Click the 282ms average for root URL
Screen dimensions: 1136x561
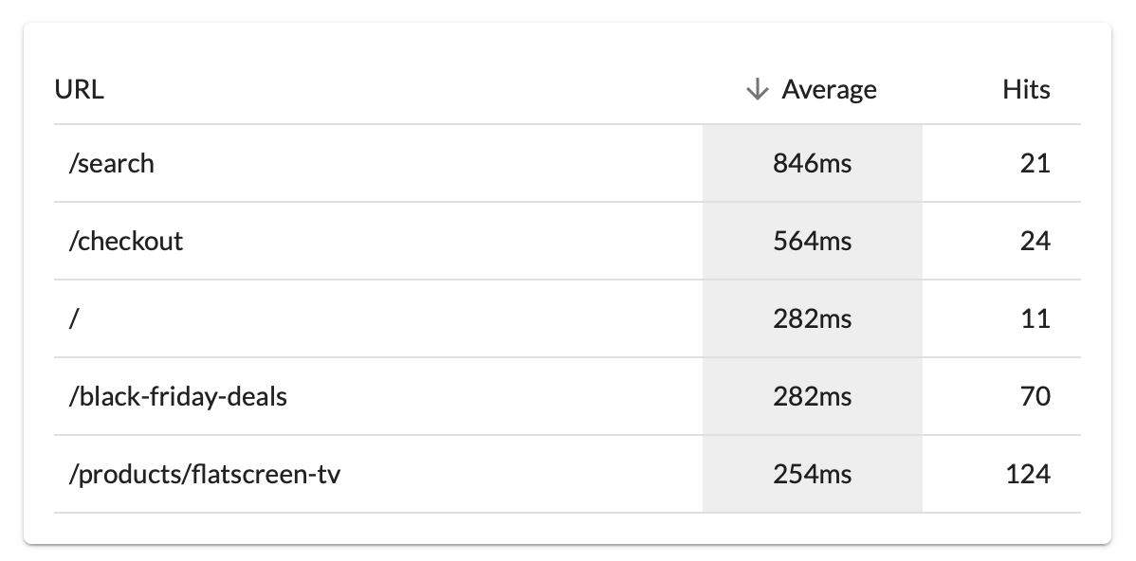(813, 318)
